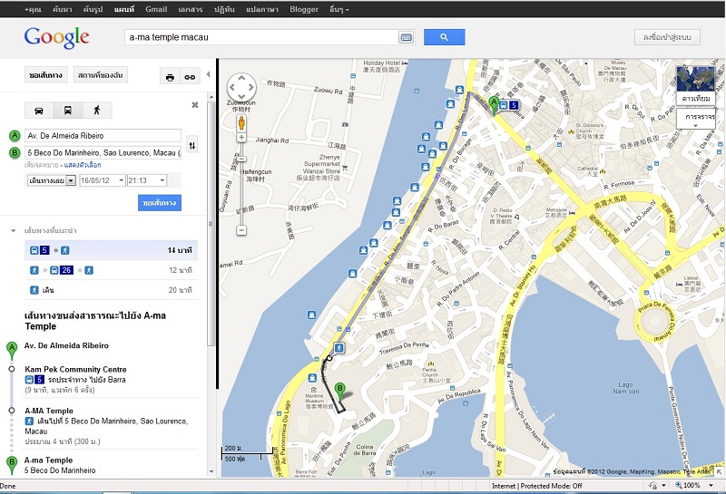Toggle satellite view thumbnail ดาวเทียม
This screenshot has width=726, height=494.
click(696, 85)
